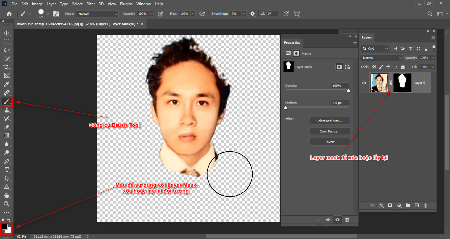Image resolution: width=450 pixels, height=239 pixels.
Task: Select the Eraser tool
Action: (7, 127)
